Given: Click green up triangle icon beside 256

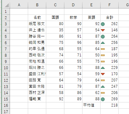Looking at the screenshot, I should [103, 43].
